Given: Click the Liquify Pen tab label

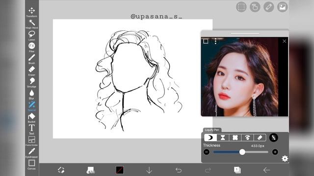Looking at the screenshot, I should (212, 130).
